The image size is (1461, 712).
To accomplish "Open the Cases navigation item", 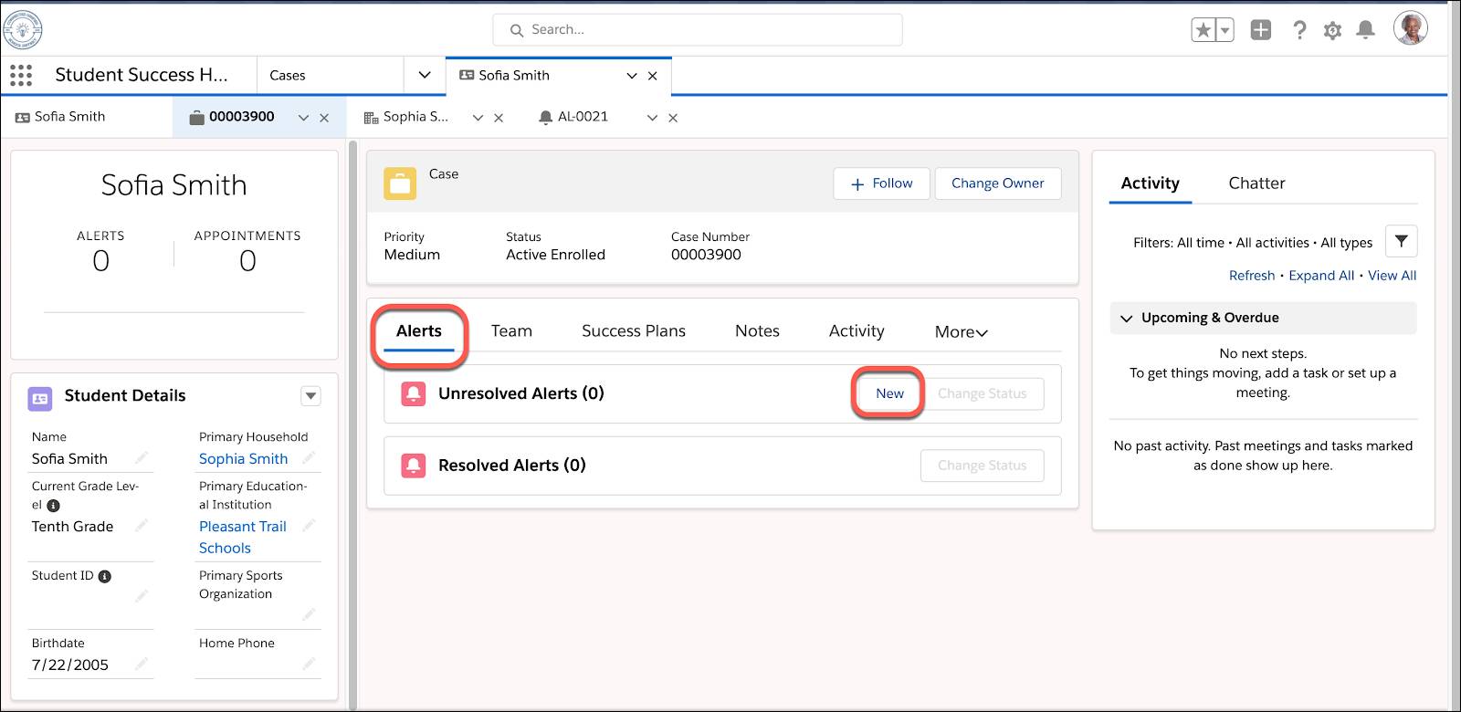I will [x=288, y=76].
